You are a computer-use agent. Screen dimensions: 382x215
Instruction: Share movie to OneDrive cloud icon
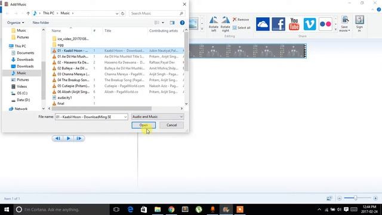tap(263, 24)
